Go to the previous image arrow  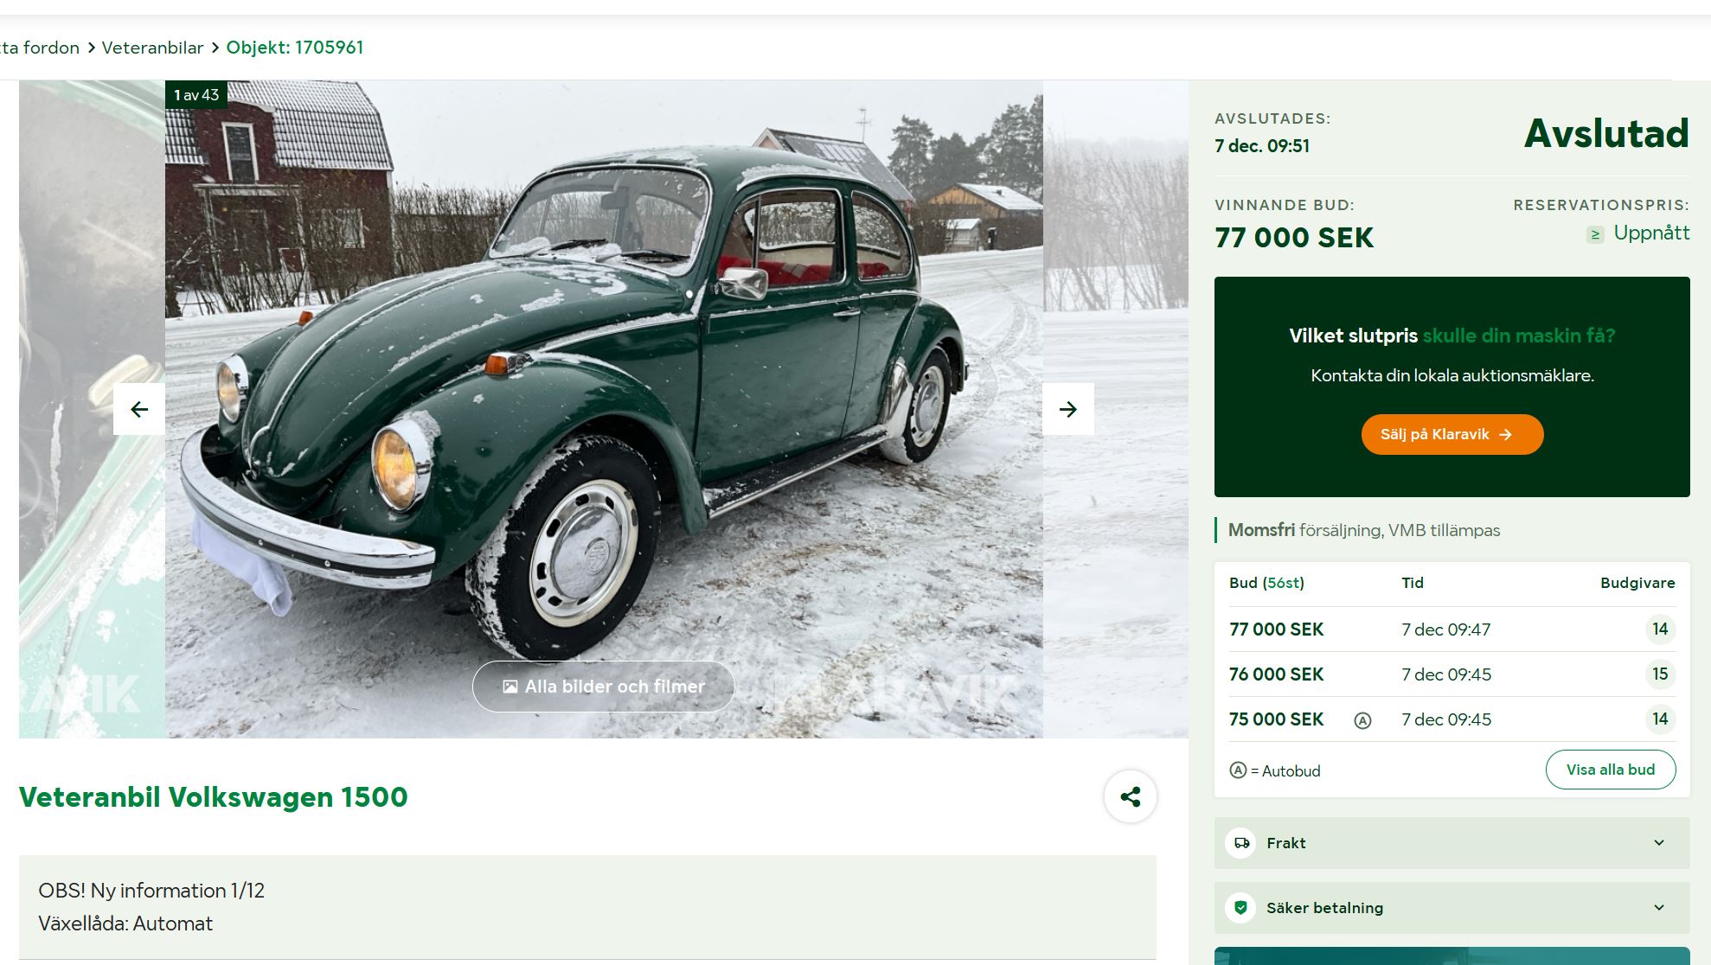pyautogui.click(x=139, y=409)
